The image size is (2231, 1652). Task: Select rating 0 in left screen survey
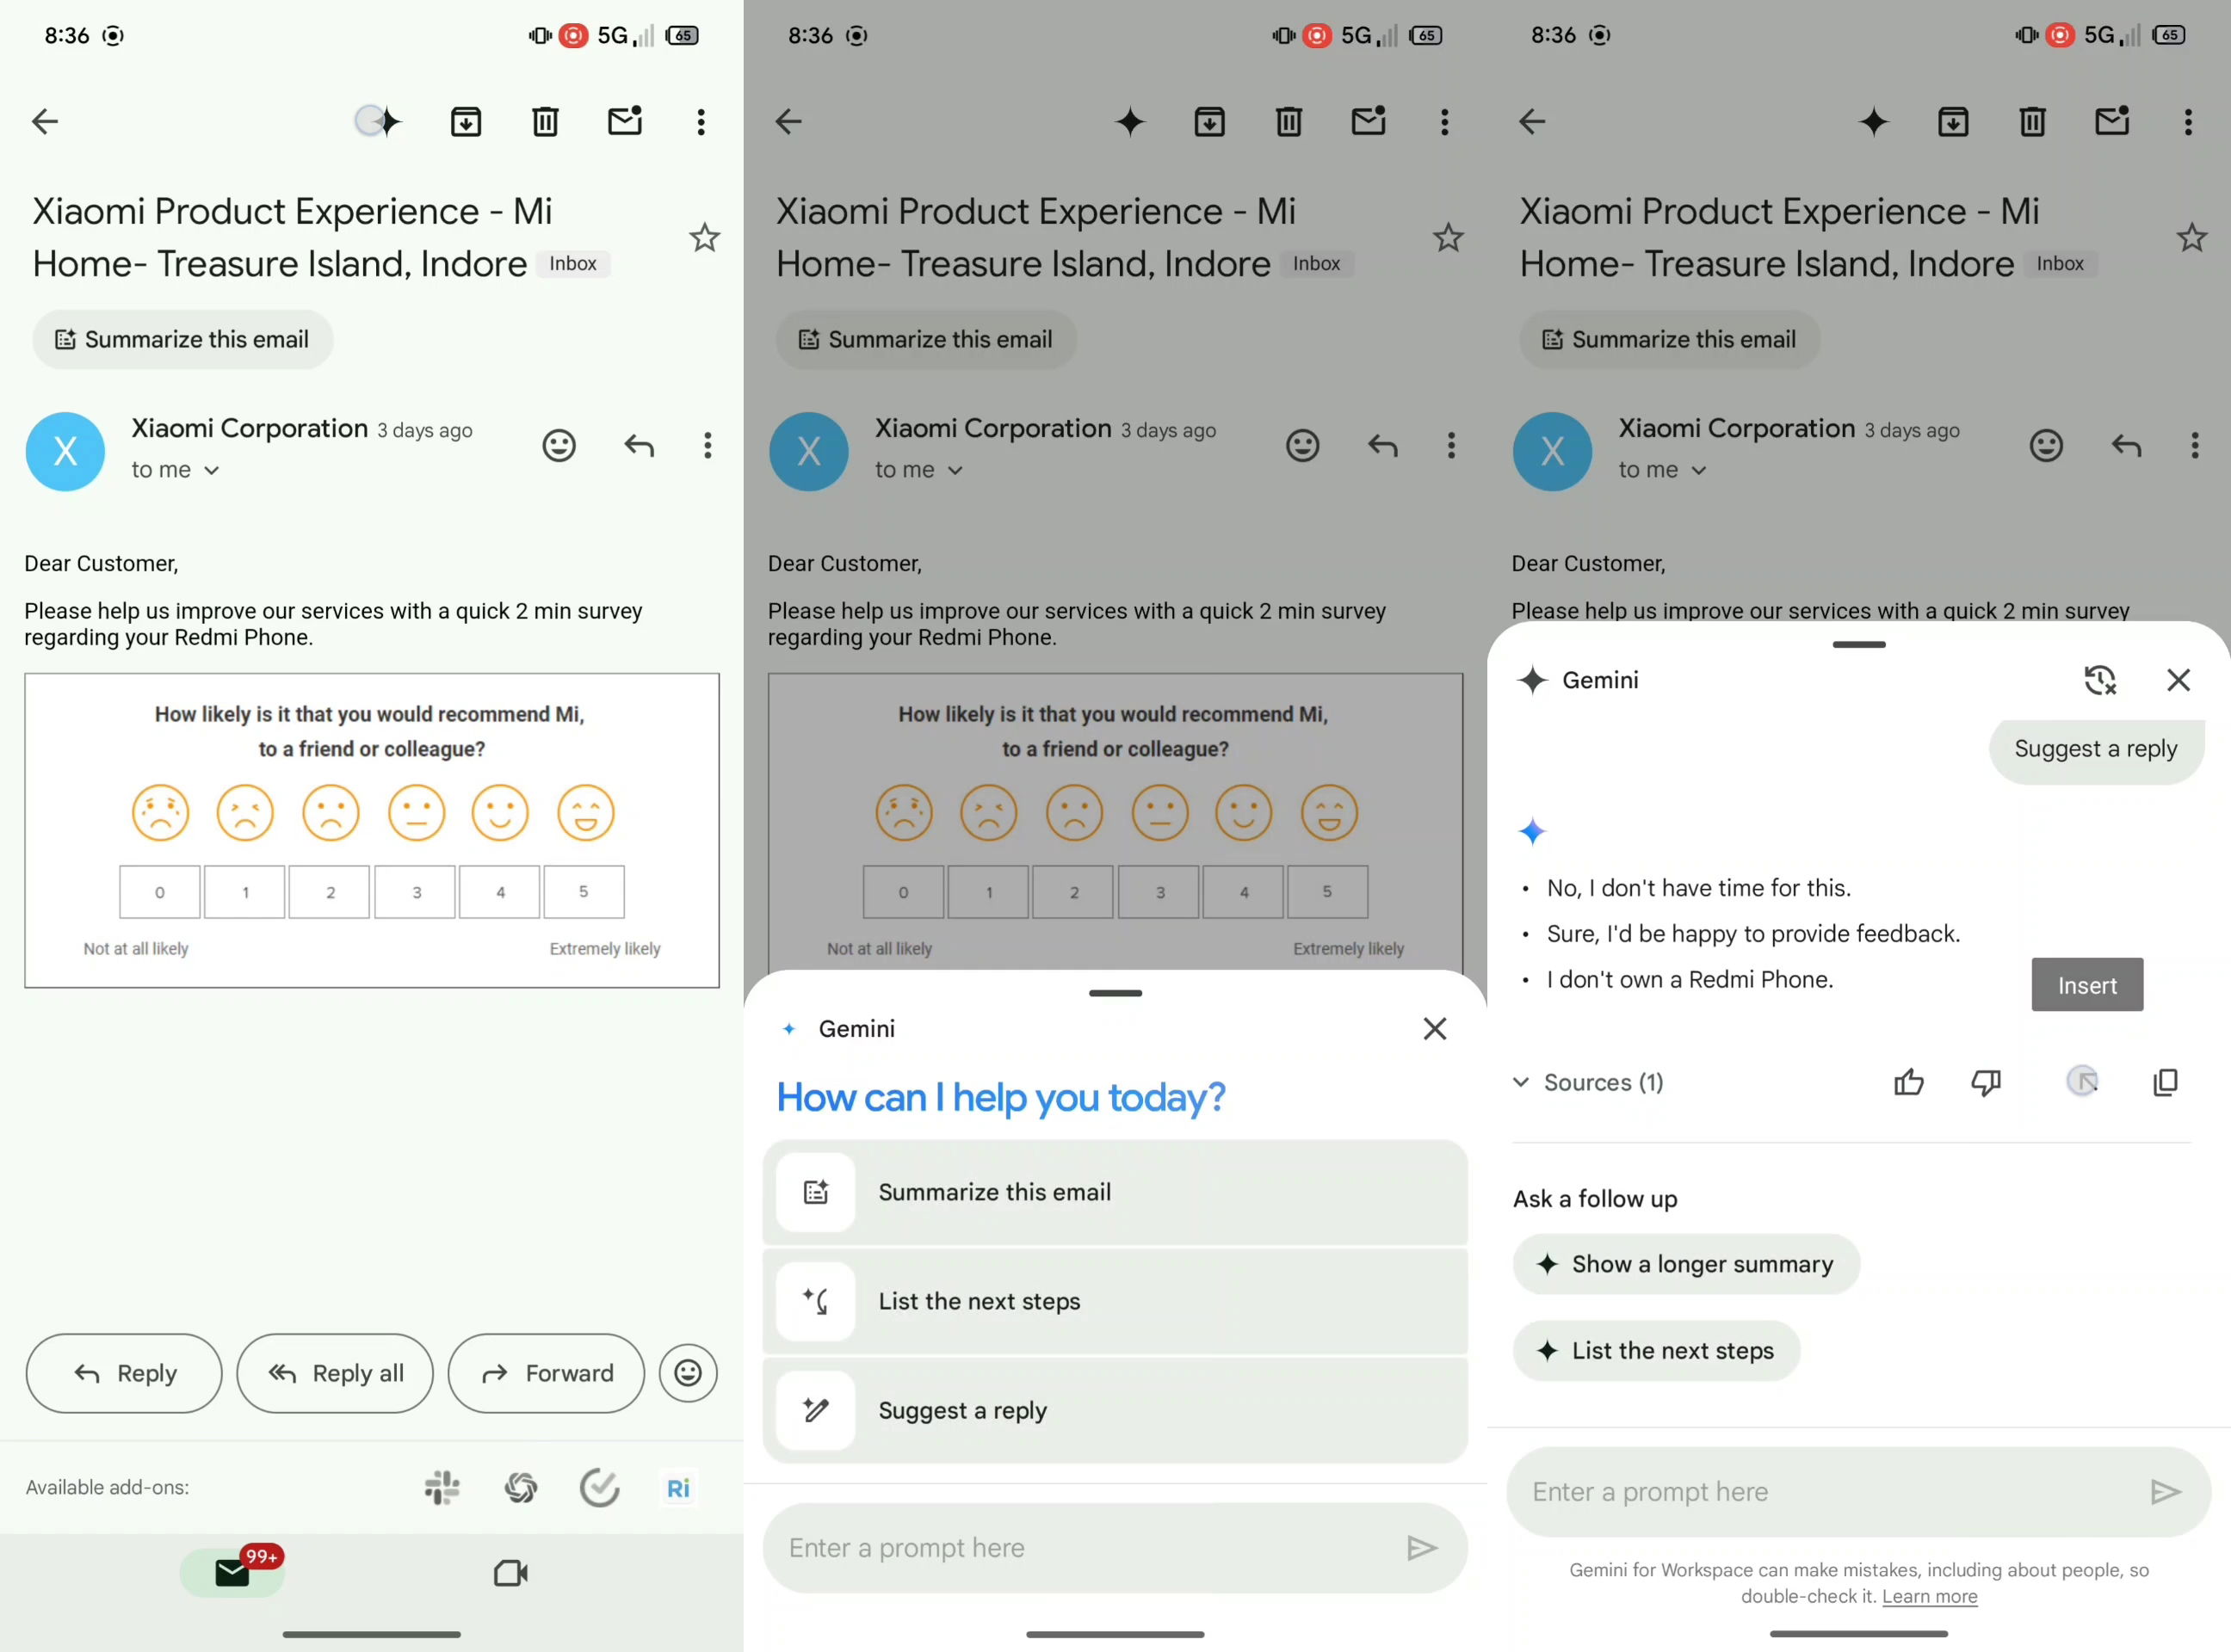160,892
